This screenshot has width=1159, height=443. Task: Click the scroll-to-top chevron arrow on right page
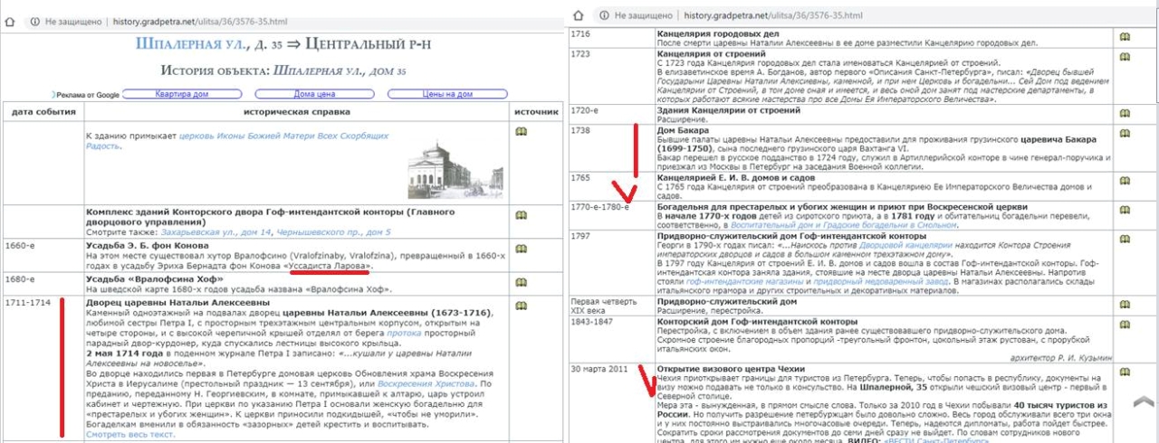coord(1143,401)
